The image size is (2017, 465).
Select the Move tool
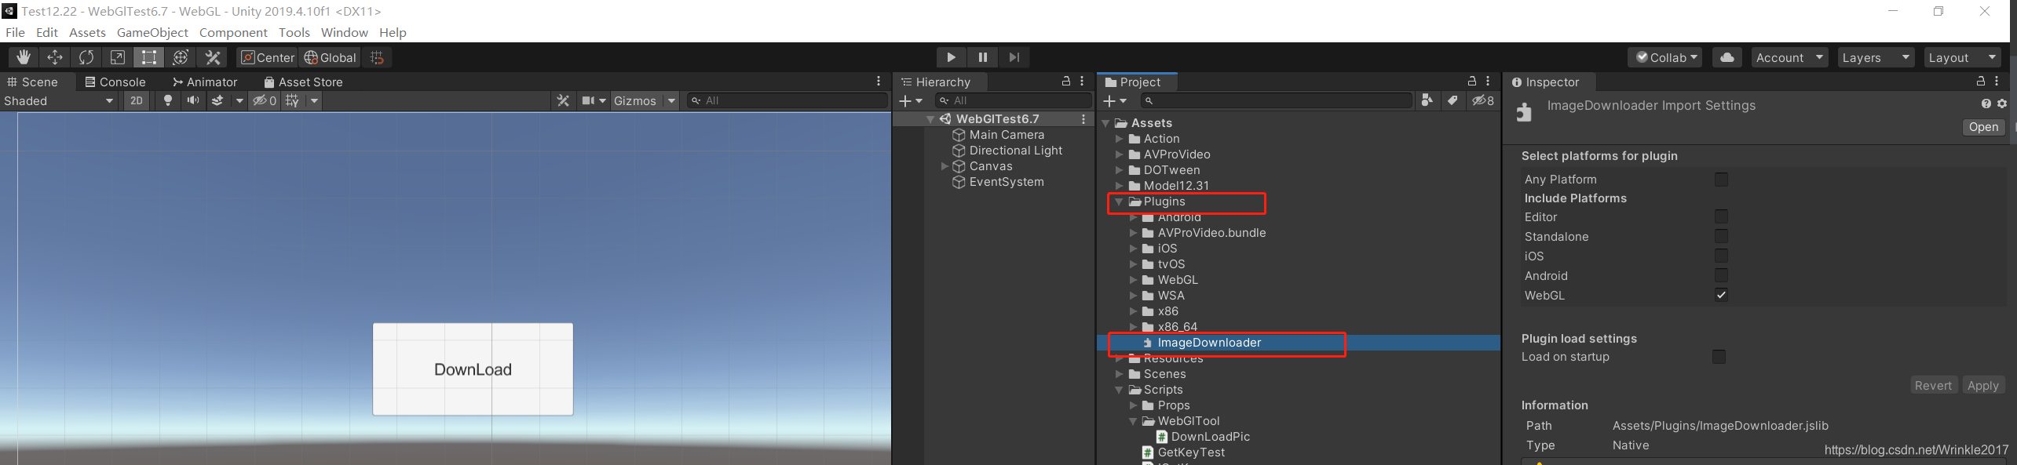[x=55, y=57]
